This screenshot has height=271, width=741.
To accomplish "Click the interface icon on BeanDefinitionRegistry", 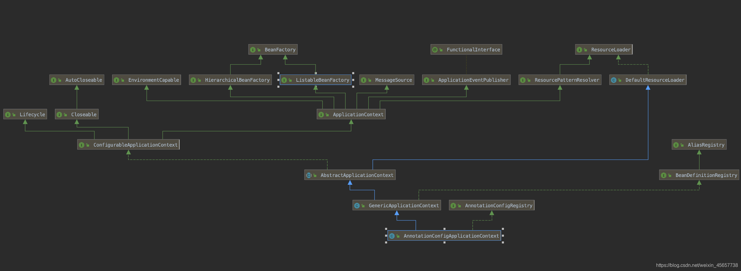I will (664, 175).
